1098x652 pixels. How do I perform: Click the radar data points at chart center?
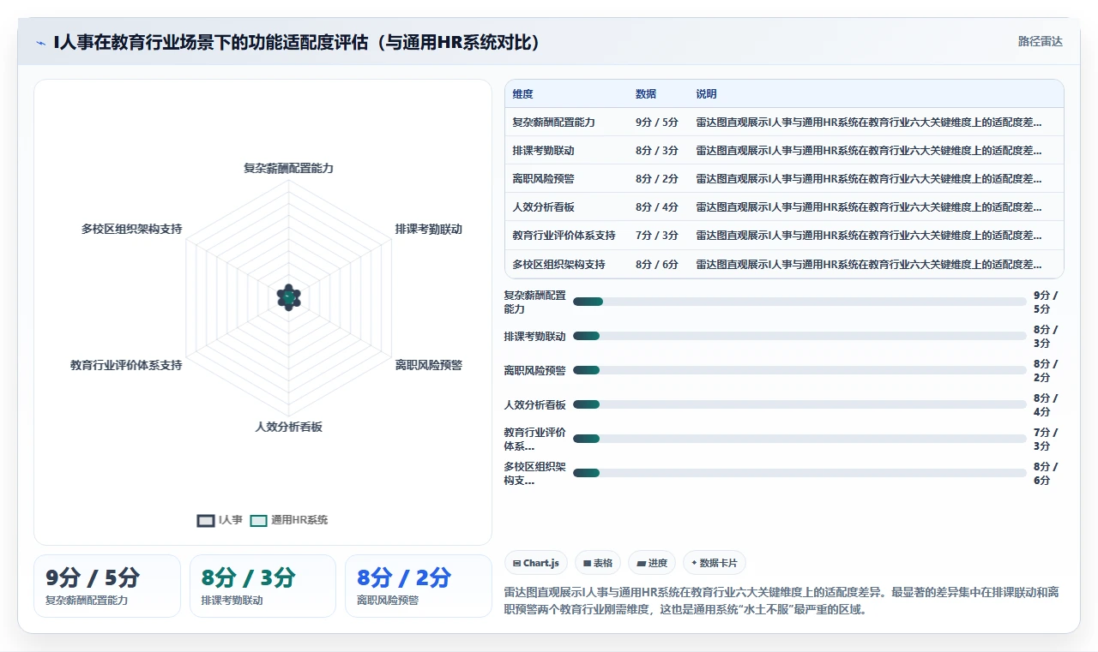(288, 297)
